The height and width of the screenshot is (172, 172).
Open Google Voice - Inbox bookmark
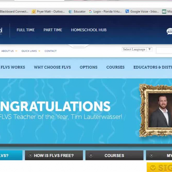coord(144,12)
